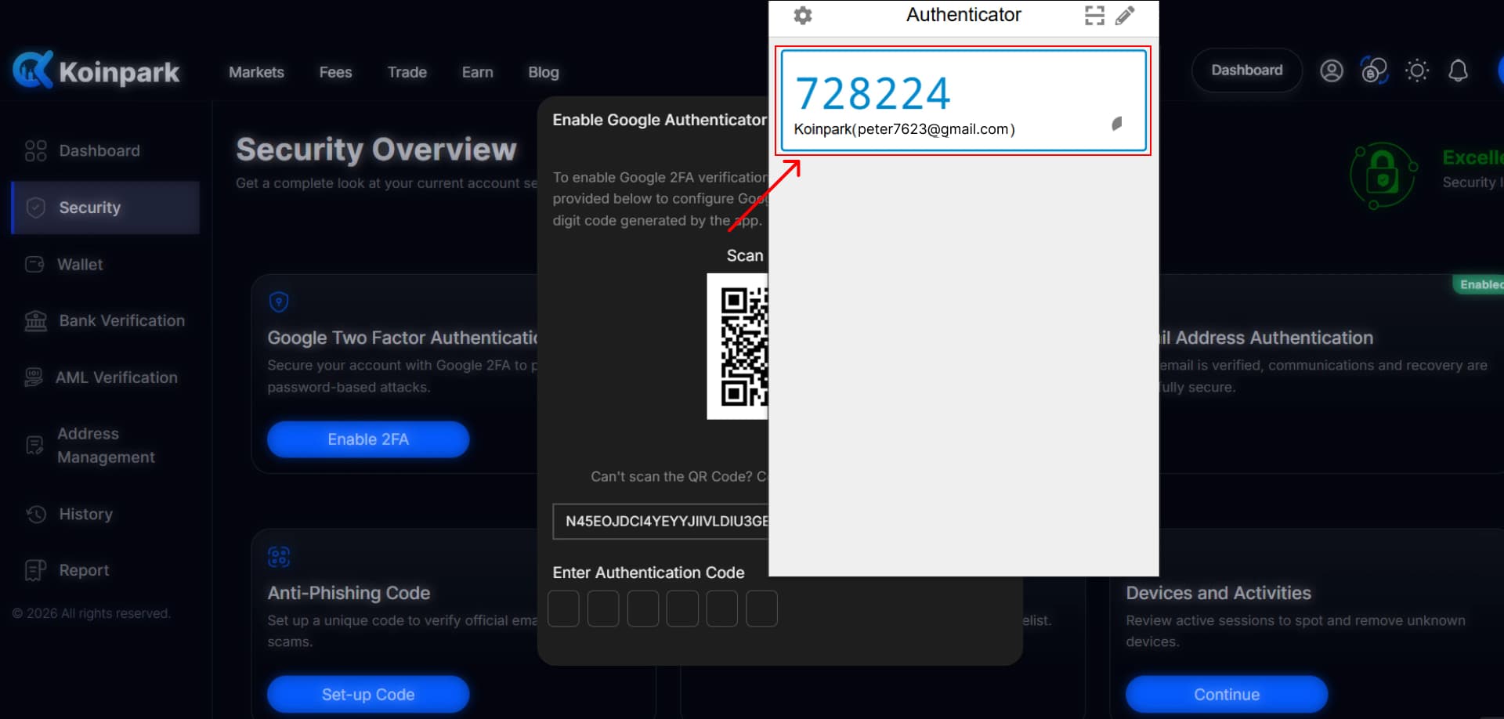The image size is (1504, 719).
Task: Open the Earn menu
Action: pos(478,72)
